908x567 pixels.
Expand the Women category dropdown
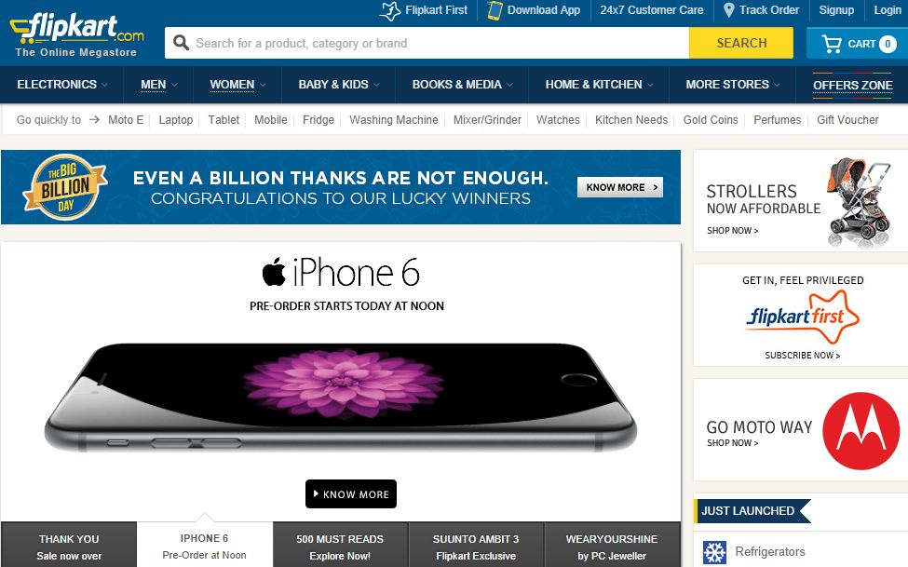(238, 85)
